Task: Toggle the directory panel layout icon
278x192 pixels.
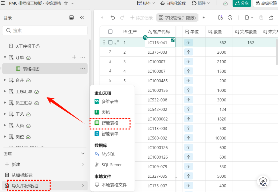Action: (71, 18)
